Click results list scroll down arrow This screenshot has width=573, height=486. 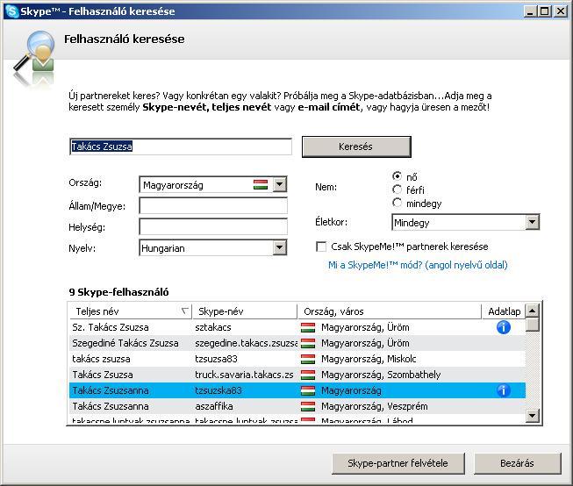533,416
